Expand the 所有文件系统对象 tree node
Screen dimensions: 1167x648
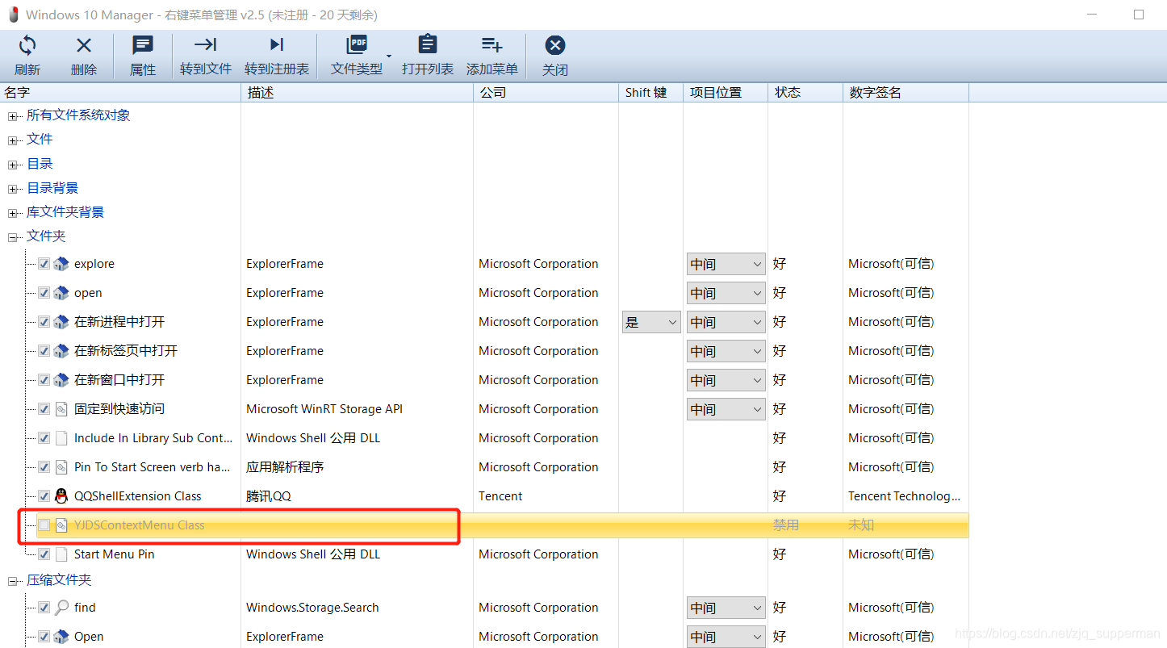coord(12,116)
